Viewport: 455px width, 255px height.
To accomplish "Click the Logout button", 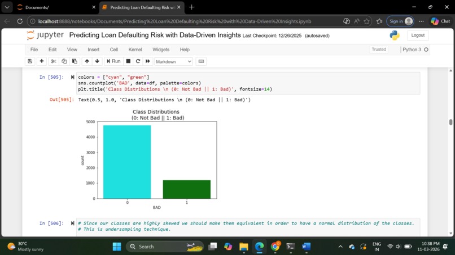I will pyautogui.click(x=418, y=35).
